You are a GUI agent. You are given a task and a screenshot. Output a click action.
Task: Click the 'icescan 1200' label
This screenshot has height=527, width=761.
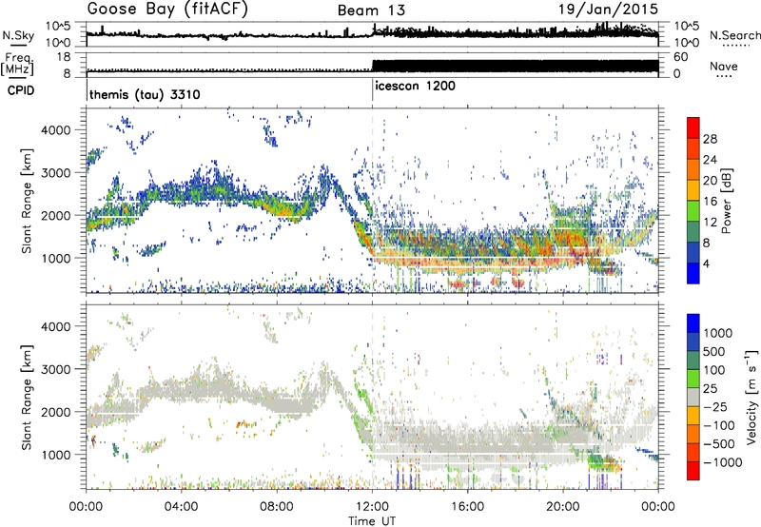point(415,86)
